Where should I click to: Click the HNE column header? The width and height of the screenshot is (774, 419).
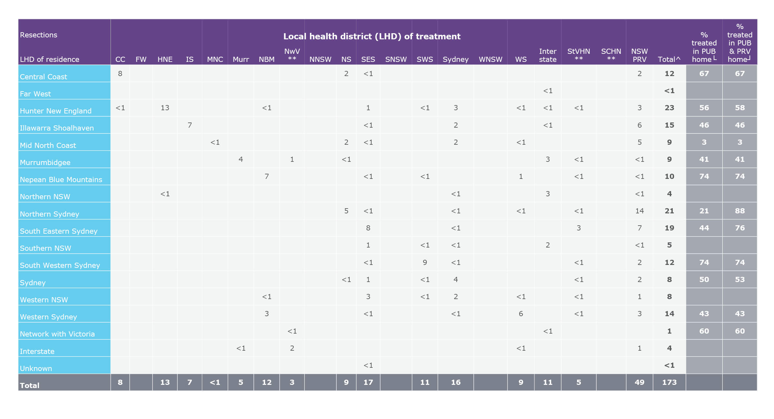(x=165, y=59)
